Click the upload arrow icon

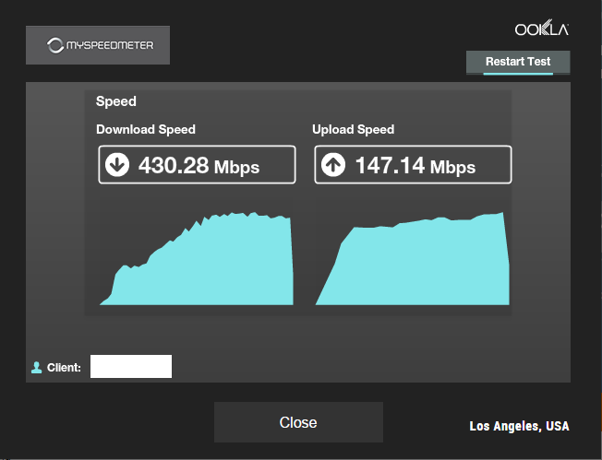(x=333, y=164)
